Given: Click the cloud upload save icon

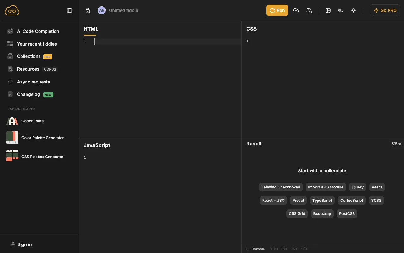Looking at the screenshot, I should 296,10.
